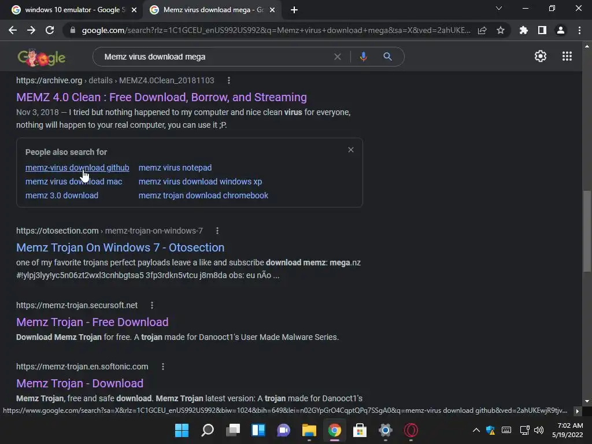This screenshot has height=444, width=592.
Task: Search memz trojan download chromebook suggestion
Action: (203, 195)
